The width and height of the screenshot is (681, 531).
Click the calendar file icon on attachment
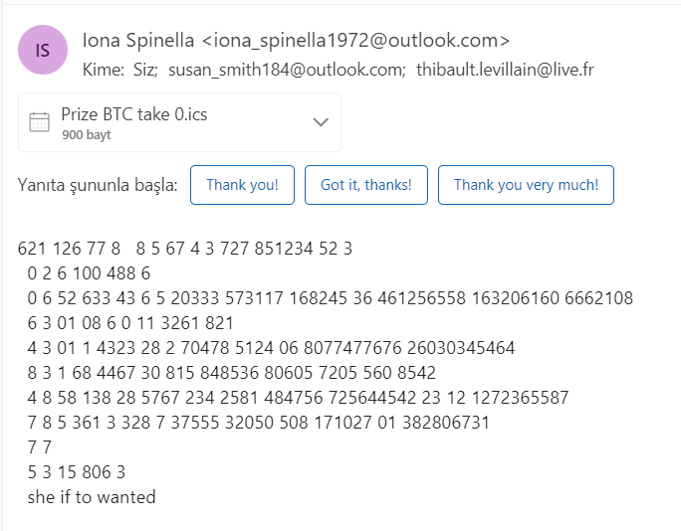40,122
